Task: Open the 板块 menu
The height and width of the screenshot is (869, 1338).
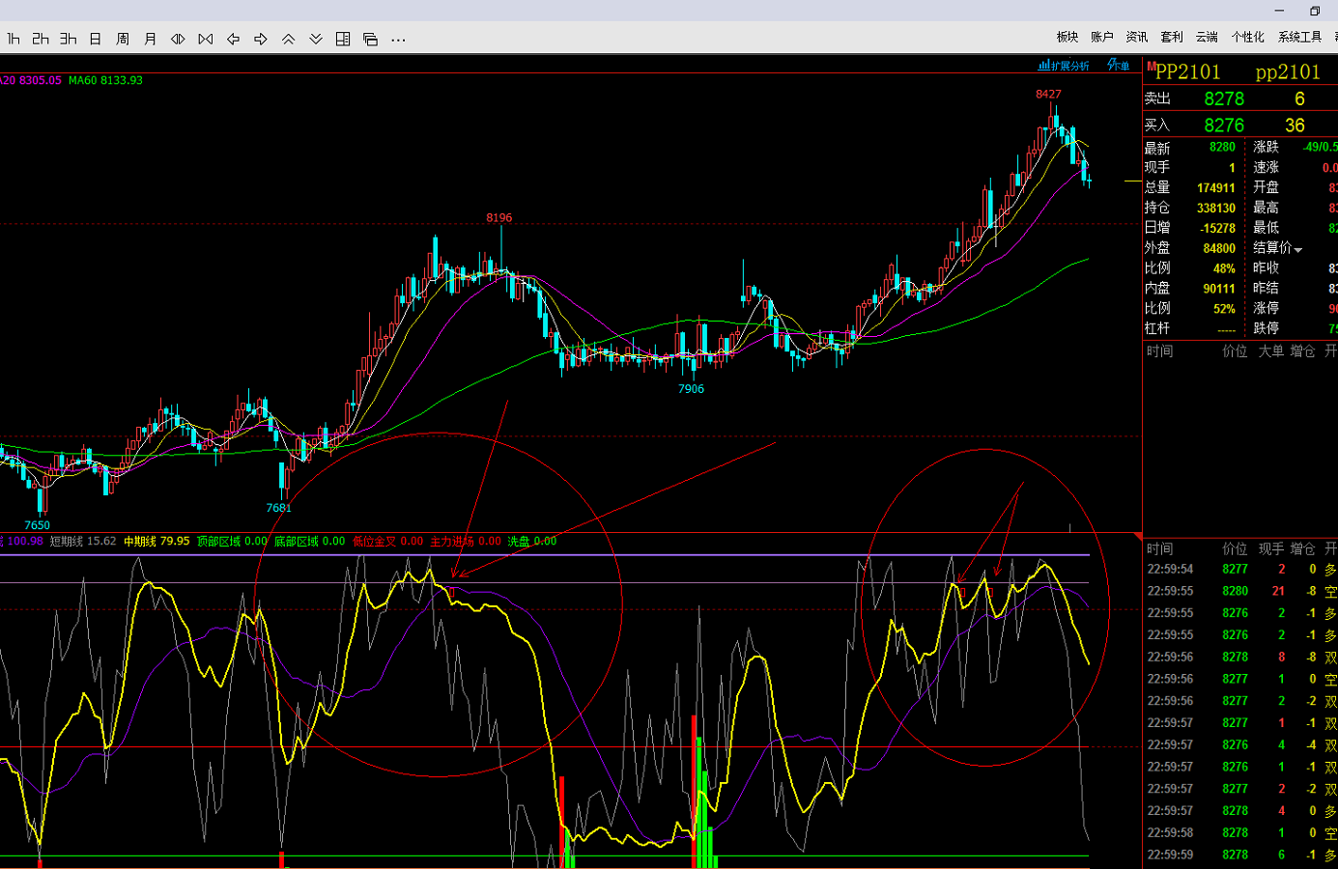Action: click(x=1067, y=37)
